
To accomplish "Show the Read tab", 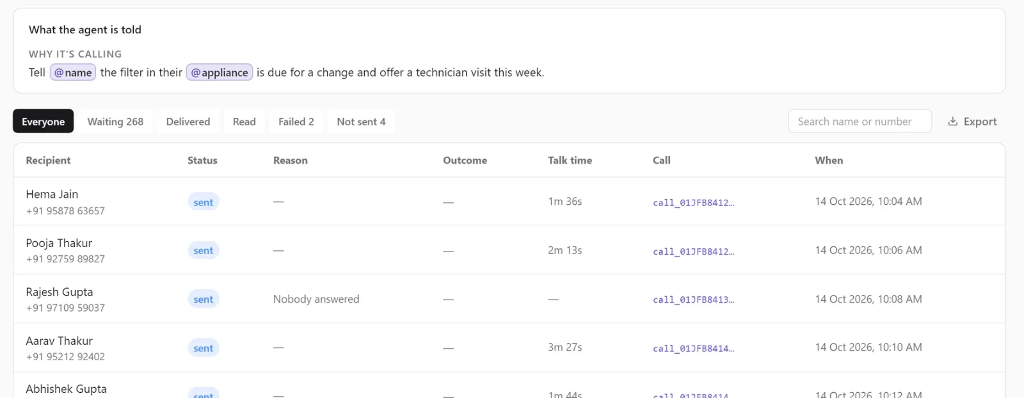I will tap(244, 122).
